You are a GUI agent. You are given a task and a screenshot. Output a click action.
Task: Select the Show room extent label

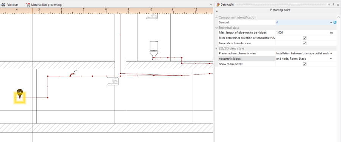coord(230,64)
